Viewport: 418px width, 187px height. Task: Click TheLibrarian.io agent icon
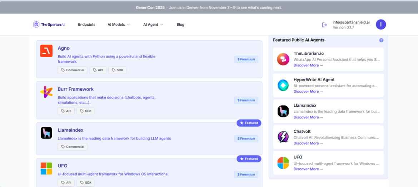point(283,59)
